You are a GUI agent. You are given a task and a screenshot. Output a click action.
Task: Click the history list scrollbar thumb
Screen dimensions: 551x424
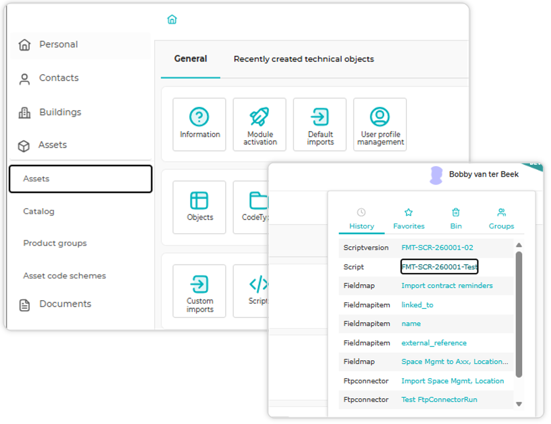click(x=519, y=314)
